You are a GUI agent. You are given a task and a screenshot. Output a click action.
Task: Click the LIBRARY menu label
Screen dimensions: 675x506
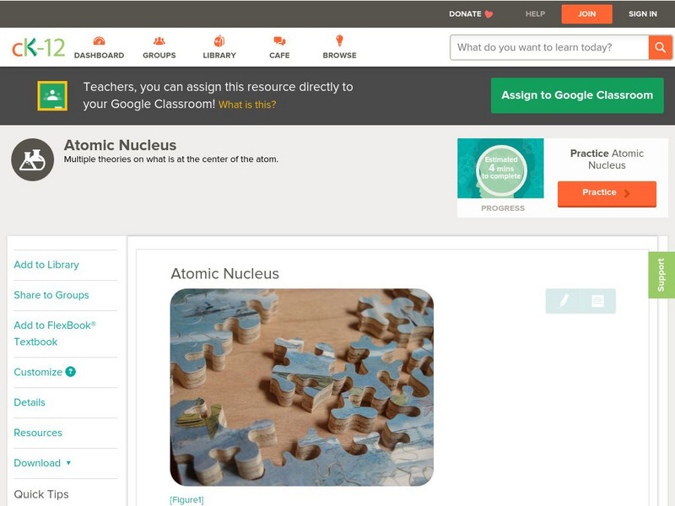pos(219,56)
